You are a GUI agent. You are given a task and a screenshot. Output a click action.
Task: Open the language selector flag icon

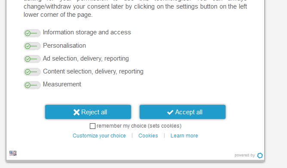(x=13, y=153)
